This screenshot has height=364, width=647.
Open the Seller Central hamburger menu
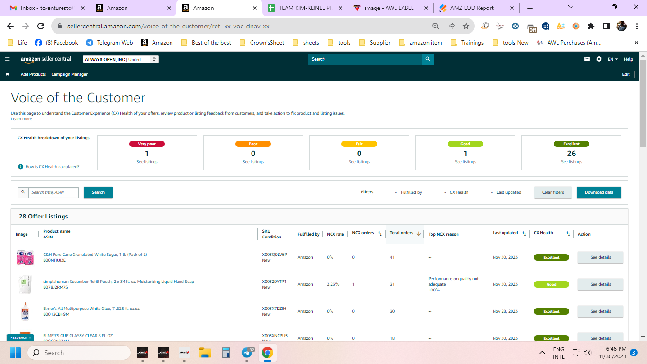coord(7,59)
